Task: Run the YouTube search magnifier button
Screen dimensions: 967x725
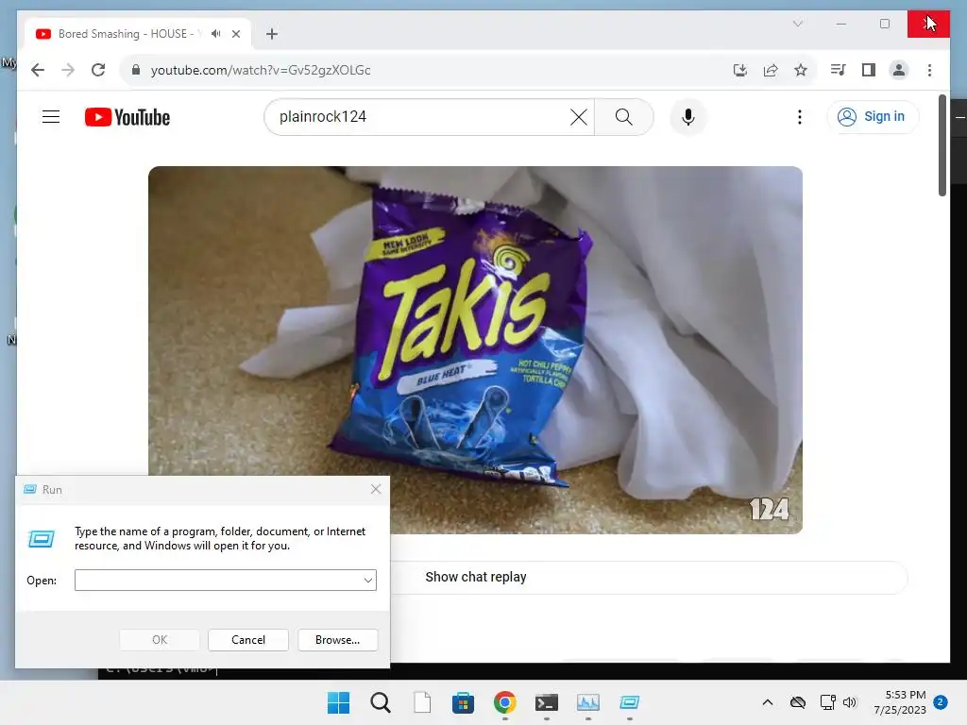Action: click(623, 116)
